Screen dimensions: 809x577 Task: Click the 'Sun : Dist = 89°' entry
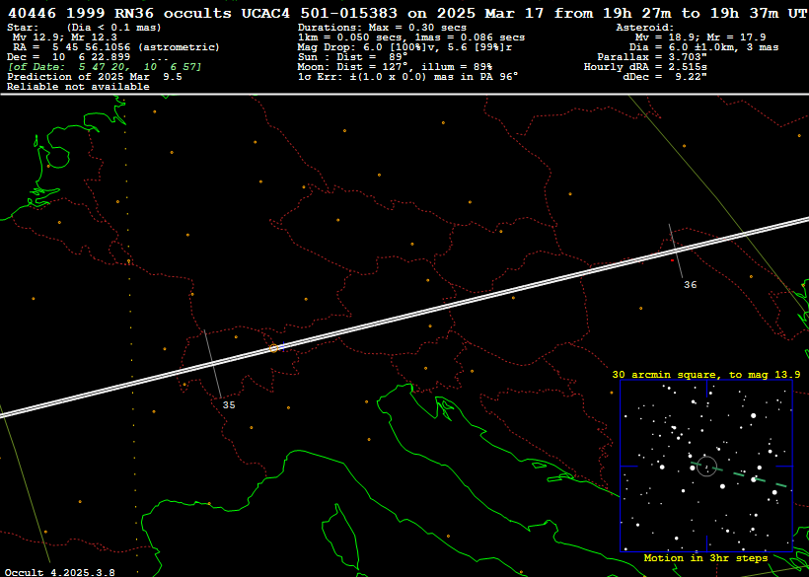point(352,57)
